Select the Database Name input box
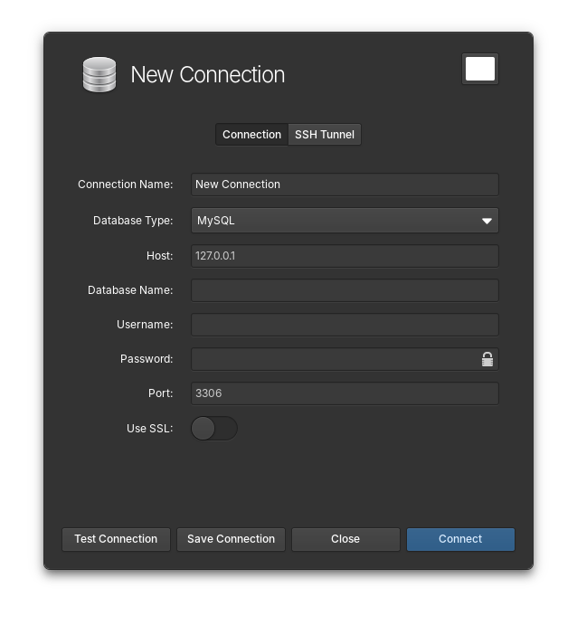Image resolution: width=577 pixels, height=625 pixels. (x=345, y=290)
